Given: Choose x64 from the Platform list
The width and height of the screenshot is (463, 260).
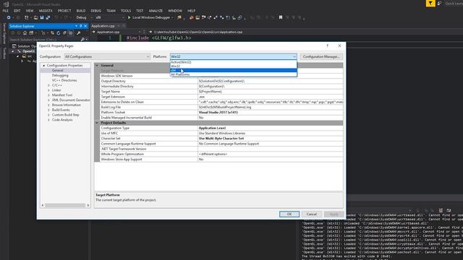Looking at the screenshot, I should (233, 71).
